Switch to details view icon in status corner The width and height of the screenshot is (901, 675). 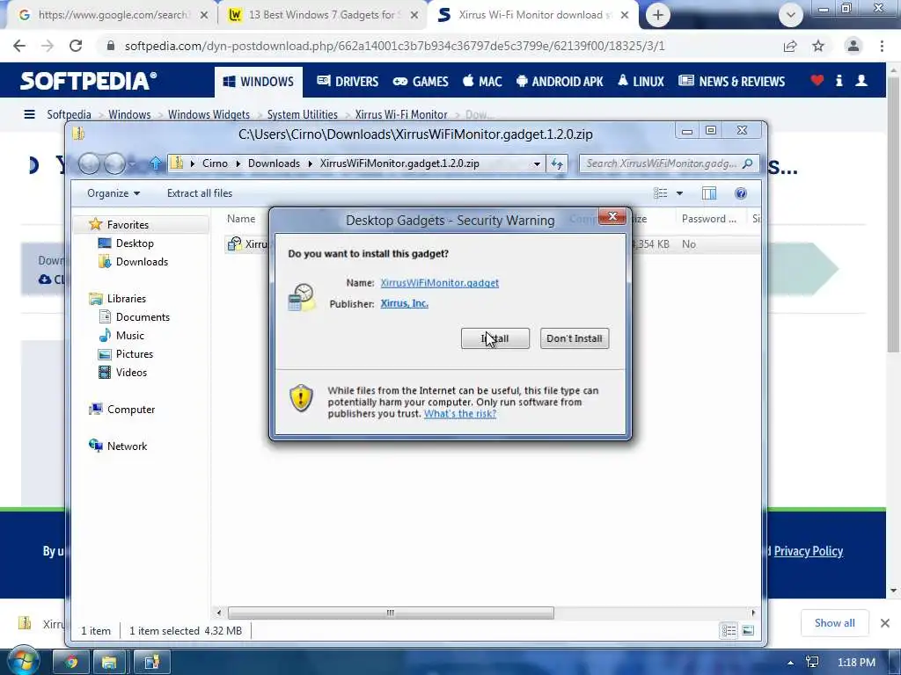tap(729, 631)
